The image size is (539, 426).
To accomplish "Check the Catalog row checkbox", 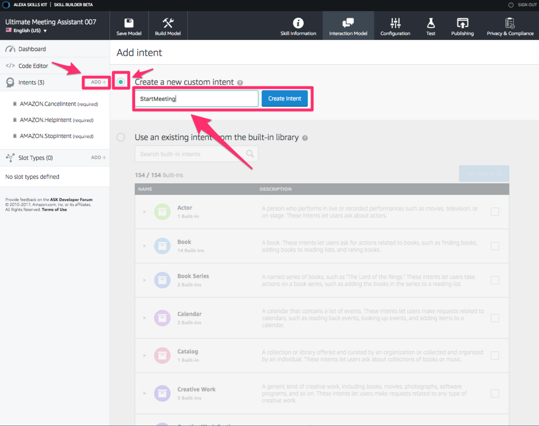I will [495, 355].
